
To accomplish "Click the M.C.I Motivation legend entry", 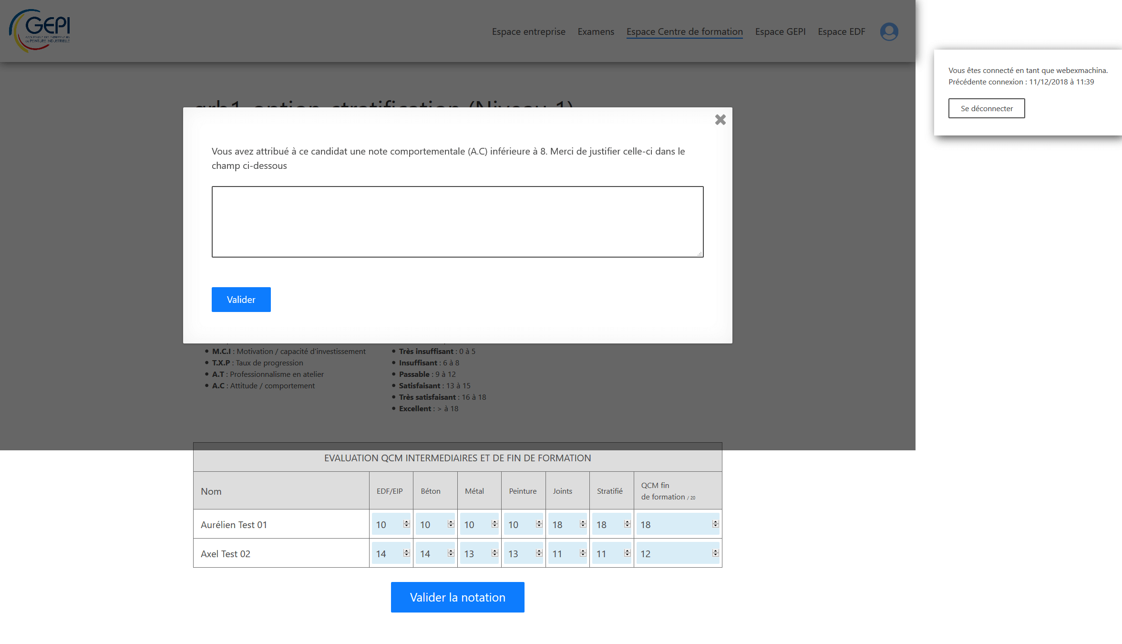I will [288, 351].
